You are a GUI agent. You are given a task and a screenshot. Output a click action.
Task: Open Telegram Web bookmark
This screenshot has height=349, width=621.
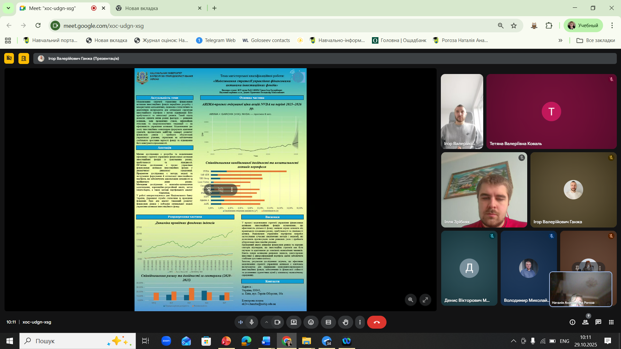[216, 40]
